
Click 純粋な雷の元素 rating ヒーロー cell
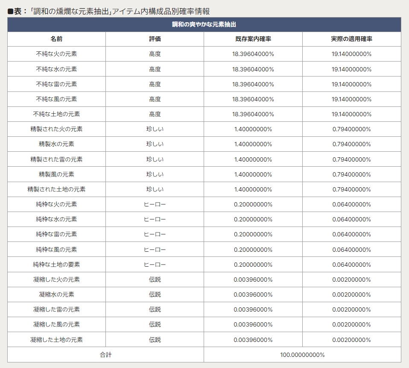(155, 234)
